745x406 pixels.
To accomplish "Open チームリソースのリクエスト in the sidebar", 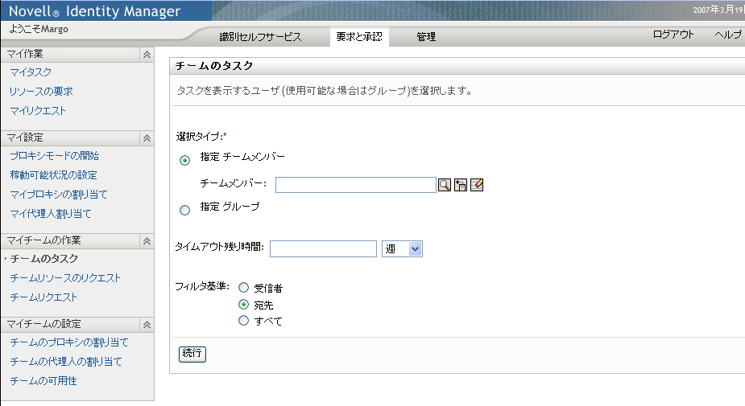I will click(65, 278).
